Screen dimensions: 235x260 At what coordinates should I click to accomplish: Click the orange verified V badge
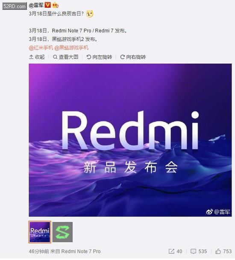48,5
